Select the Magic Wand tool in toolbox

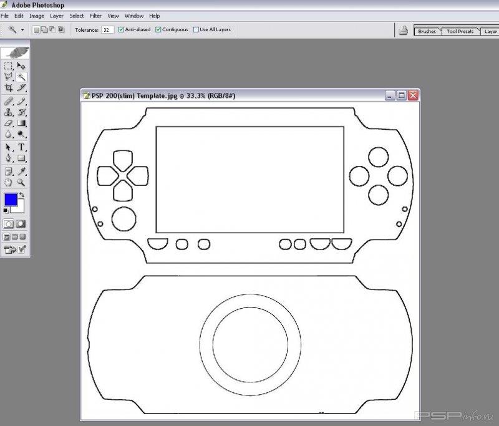click(21, 77)
